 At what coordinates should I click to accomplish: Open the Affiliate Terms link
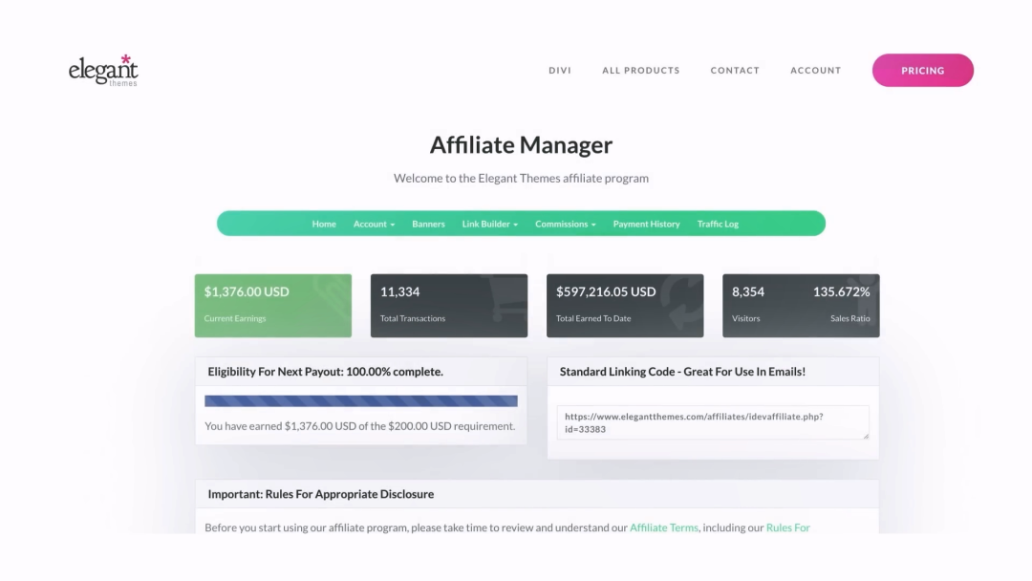[664, 527]
